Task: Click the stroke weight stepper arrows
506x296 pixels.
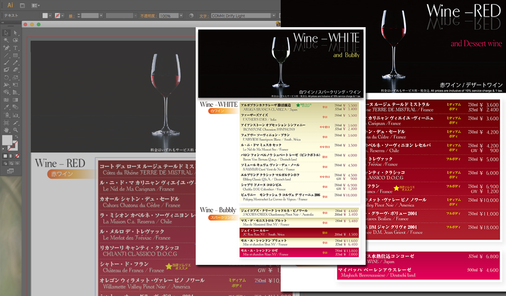Action: pyautogui.click(x=79, y=15)
